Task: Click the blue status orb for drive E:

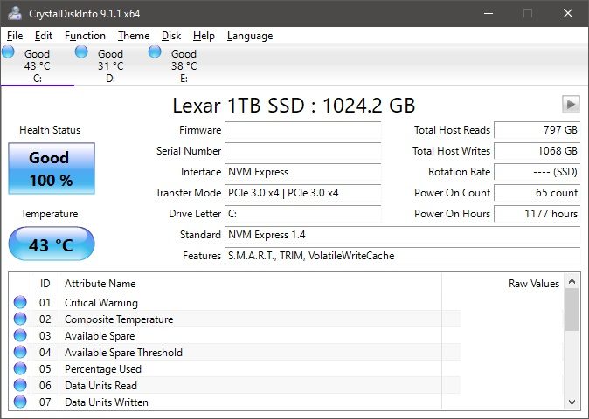Action: tap(155, 52)
